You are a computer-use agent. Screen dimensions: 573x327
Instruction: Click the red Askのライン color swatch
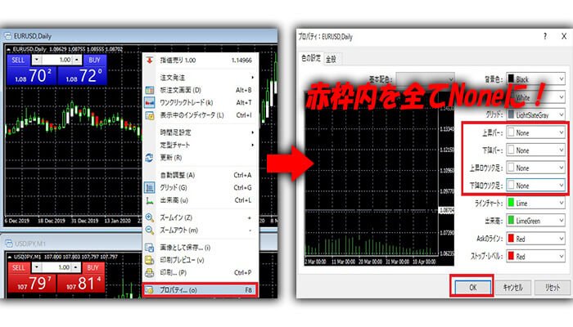point(511,239)
